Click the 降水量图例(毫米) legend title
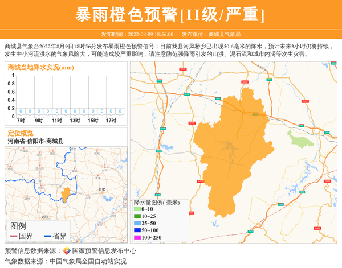This screenshot has height=268, width=342. point(157,203)
